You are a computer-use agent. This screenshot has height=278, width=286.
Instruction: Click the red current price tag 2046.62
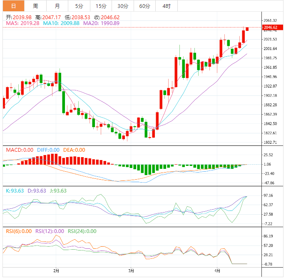(270, 28)
